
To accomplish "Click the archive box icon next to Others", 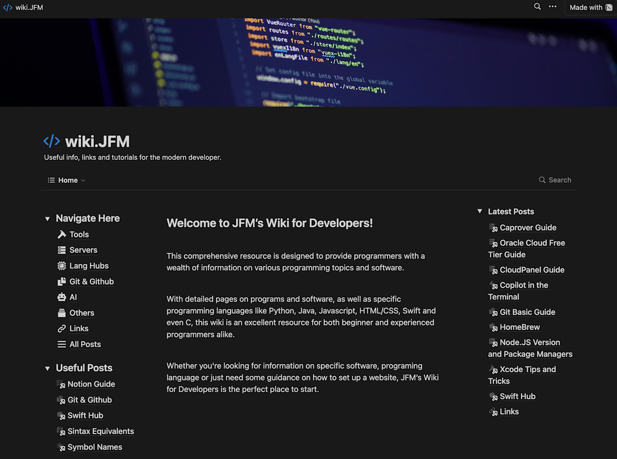I will [x=62, y=313].
